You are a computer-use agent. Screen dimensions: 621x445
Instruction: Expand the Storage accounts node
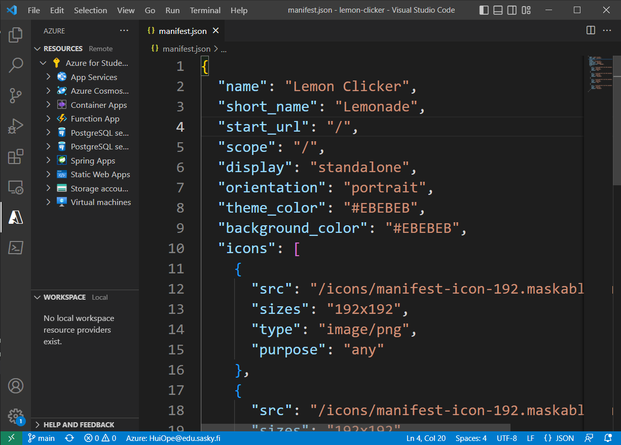click(48, 188)
